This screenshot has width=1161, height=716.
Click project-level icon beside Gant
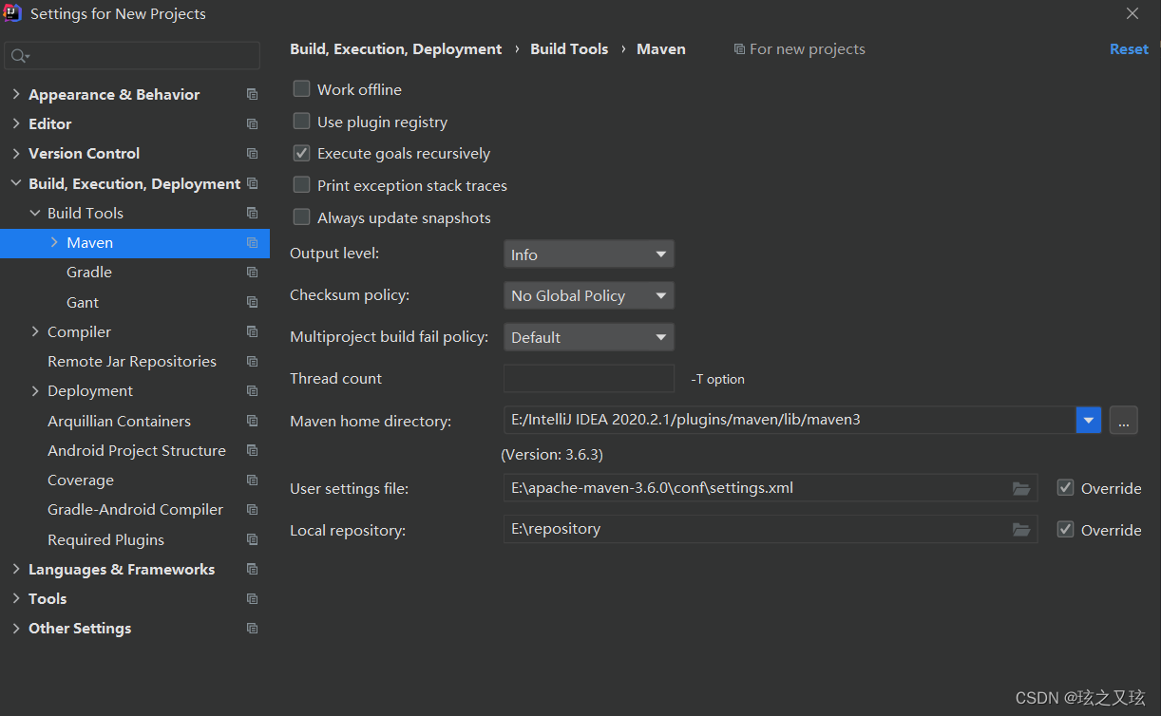click(x=252, y=302)
